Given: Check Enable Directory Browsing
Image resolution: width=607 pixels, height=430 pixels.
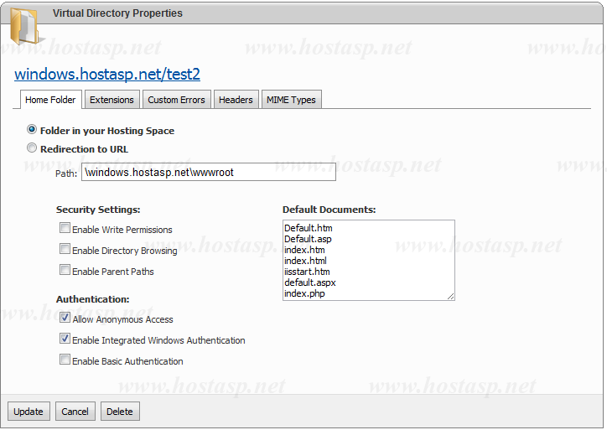Looking at the screenshot, I should (65, 249).
